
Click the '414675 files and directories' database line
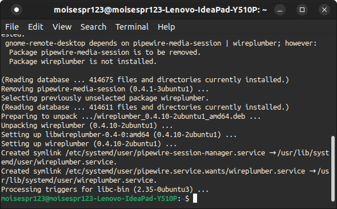145,80
